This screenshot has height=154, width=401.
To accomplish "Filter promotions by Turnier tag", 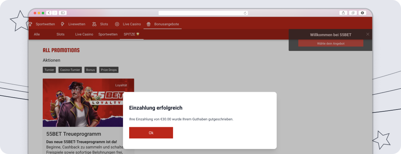I will pyautogui.click(x=49, y=70).
